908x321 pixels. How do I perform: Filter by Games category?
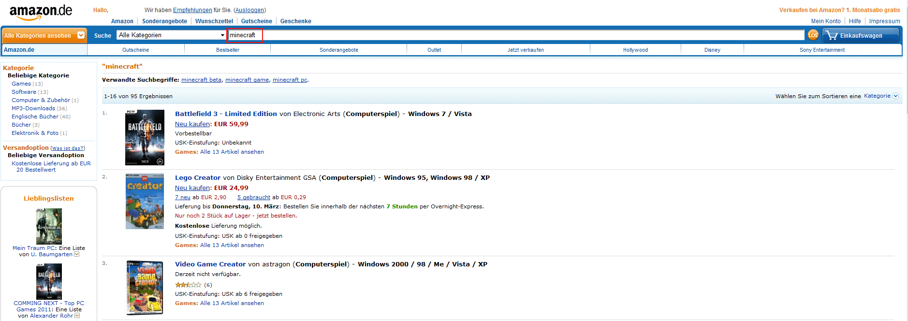[x=21, y=84]
